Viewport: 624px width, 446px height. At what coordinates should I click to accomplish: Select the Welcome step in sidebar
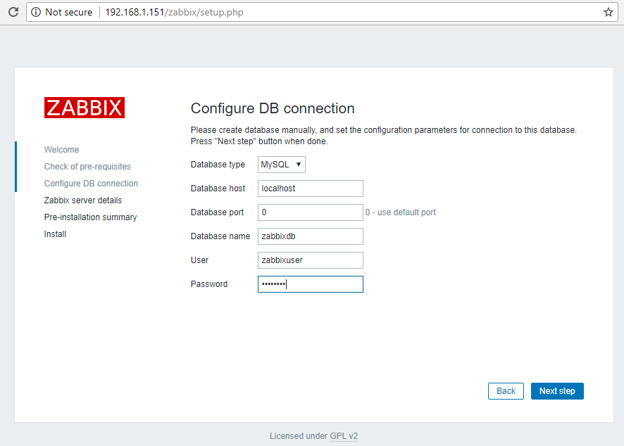tap(62, 150)
